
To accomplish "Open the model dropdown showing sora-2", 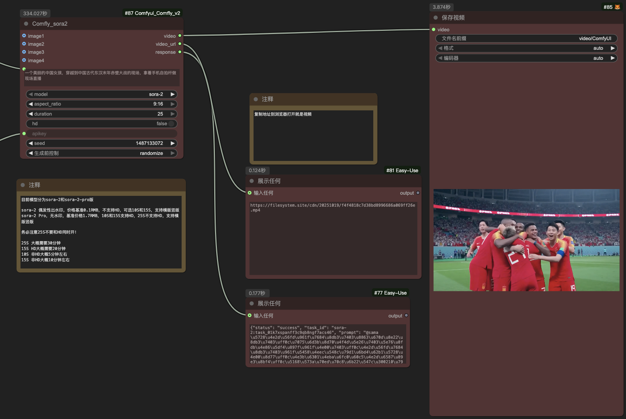I will pyautogui.click(x=102, y=94).
